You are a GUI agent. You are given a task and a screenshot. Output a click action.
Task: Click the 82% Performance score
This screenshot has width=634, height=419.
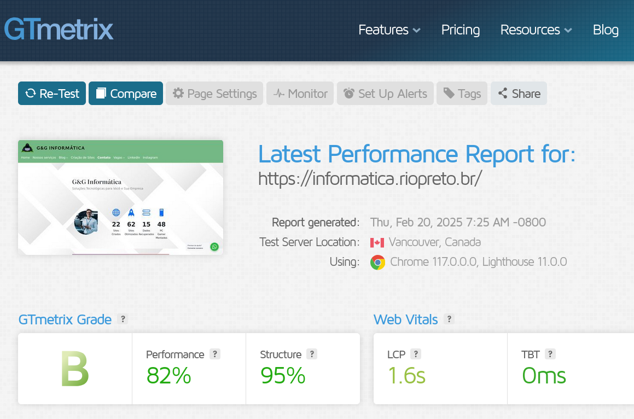point(168,375)
